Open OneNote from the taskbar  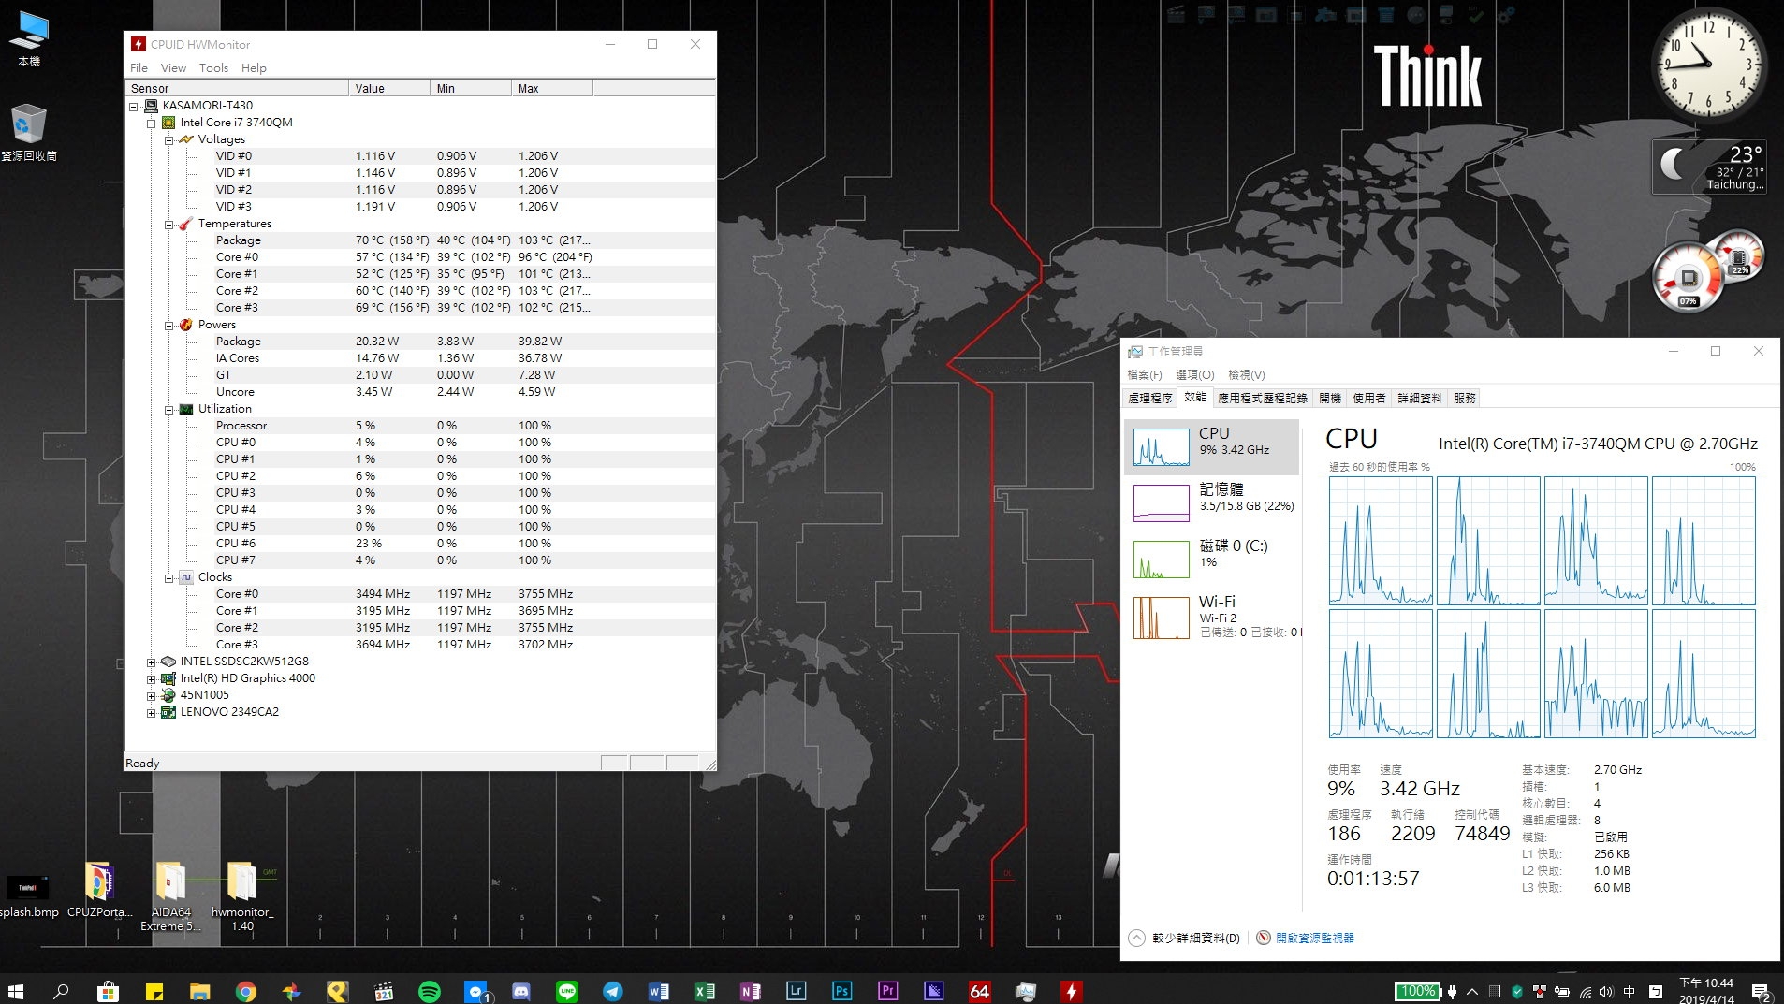tap(751, 991)
